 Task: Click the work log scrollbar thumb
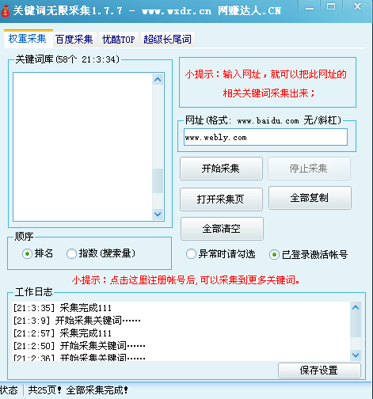pos(356,325)
